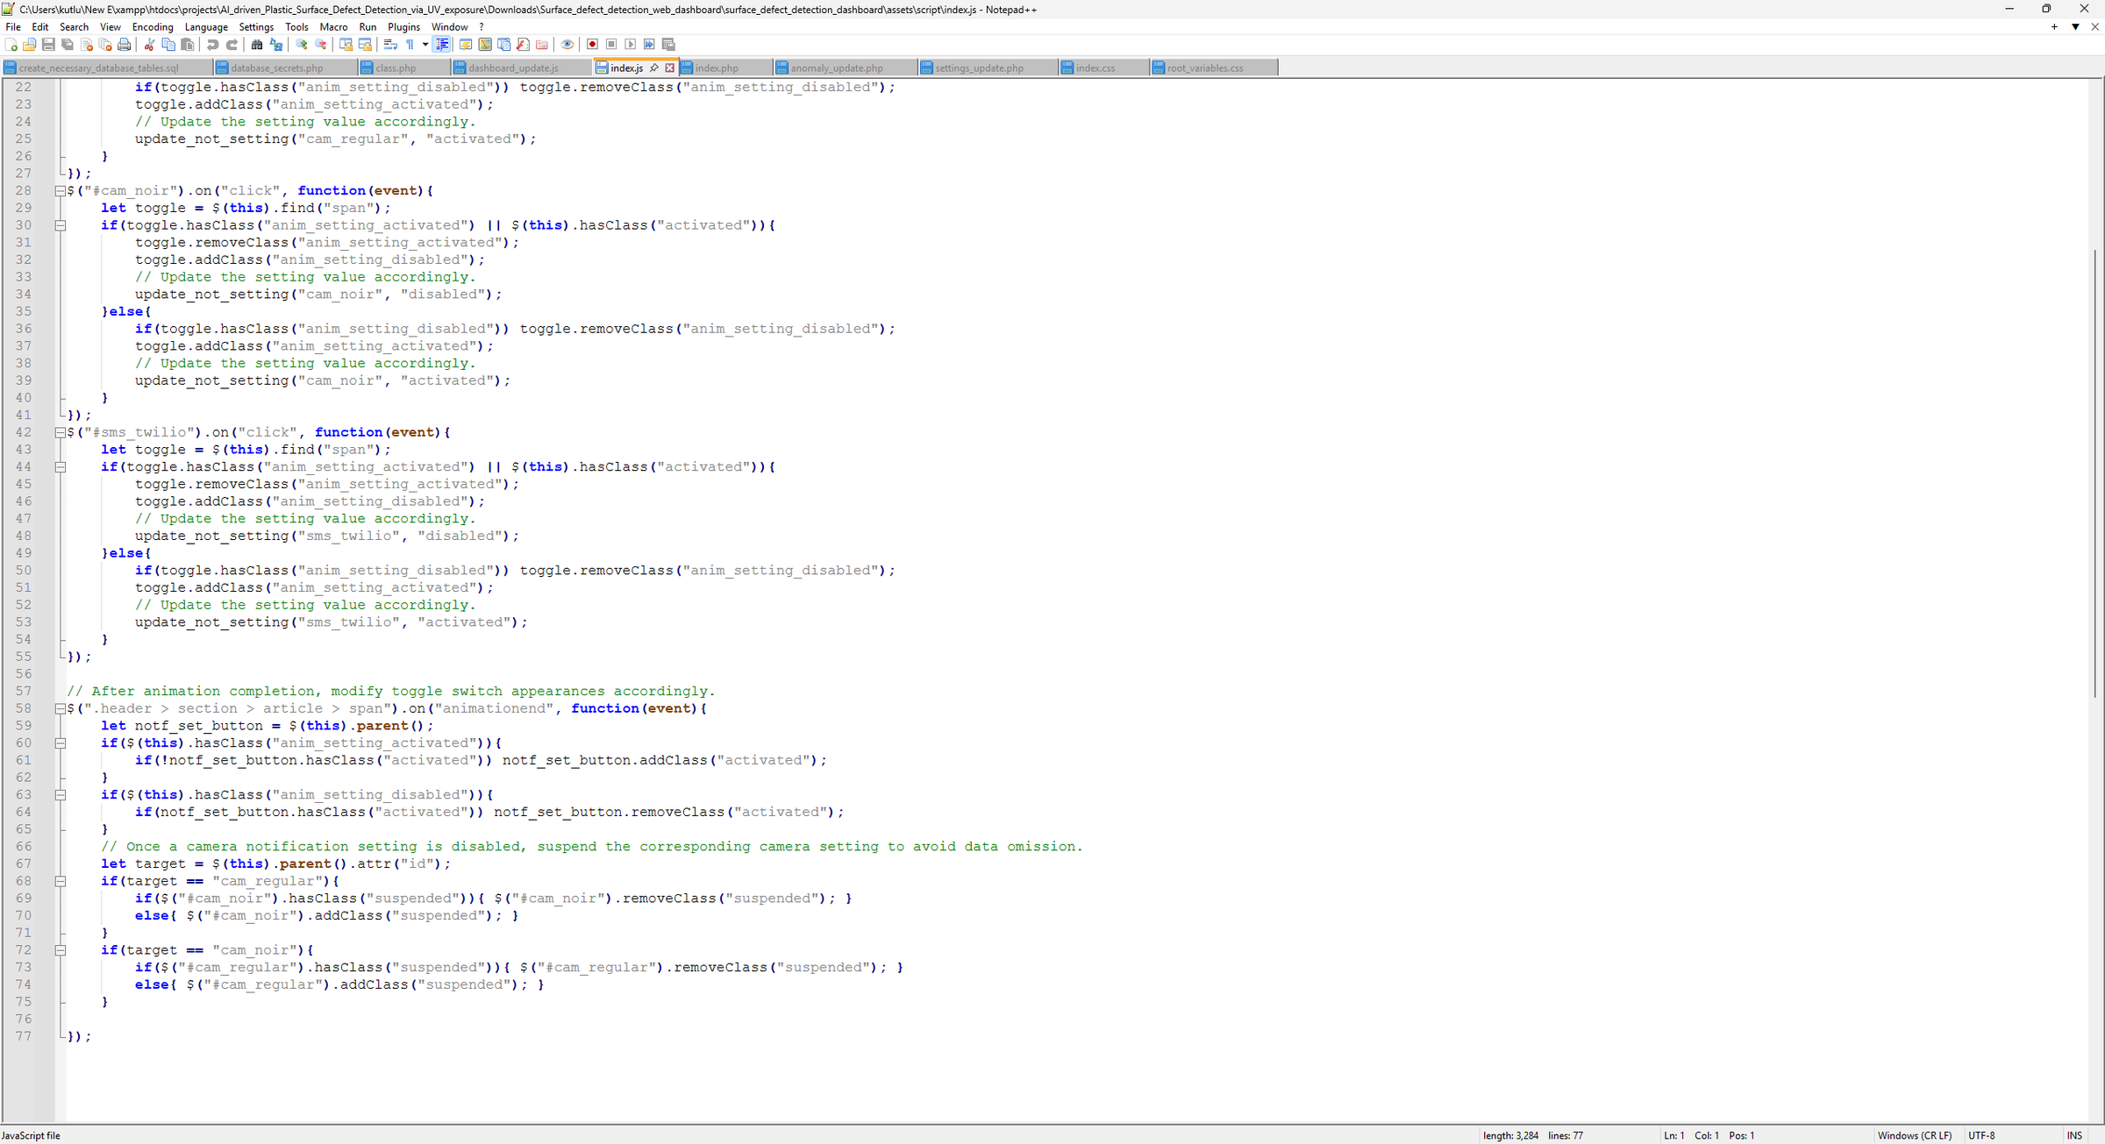The width and height of the screenshot is (2105, 1144).
Task: Cut selection using the scissors icon
Action: click(x=149, y=45)
